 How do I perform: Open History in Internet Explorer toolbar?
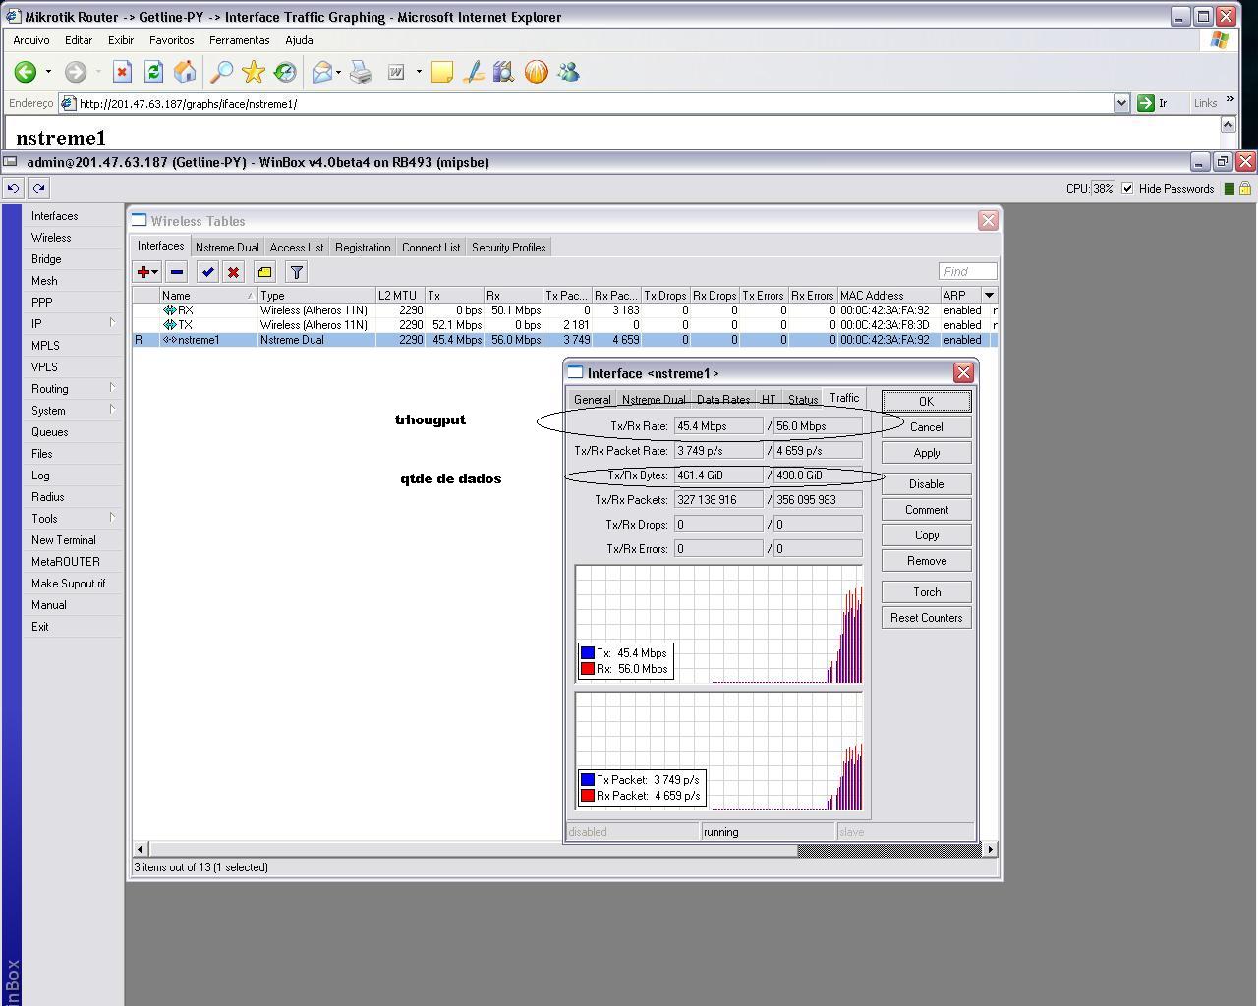285,72
